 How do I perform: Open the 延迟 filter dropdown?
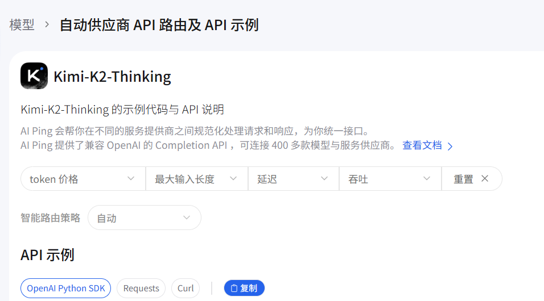tap(293, 179)
